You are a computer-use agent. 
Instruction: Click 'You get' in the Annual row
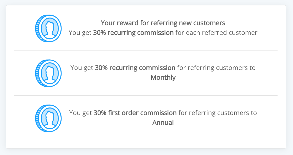point(80,113)
